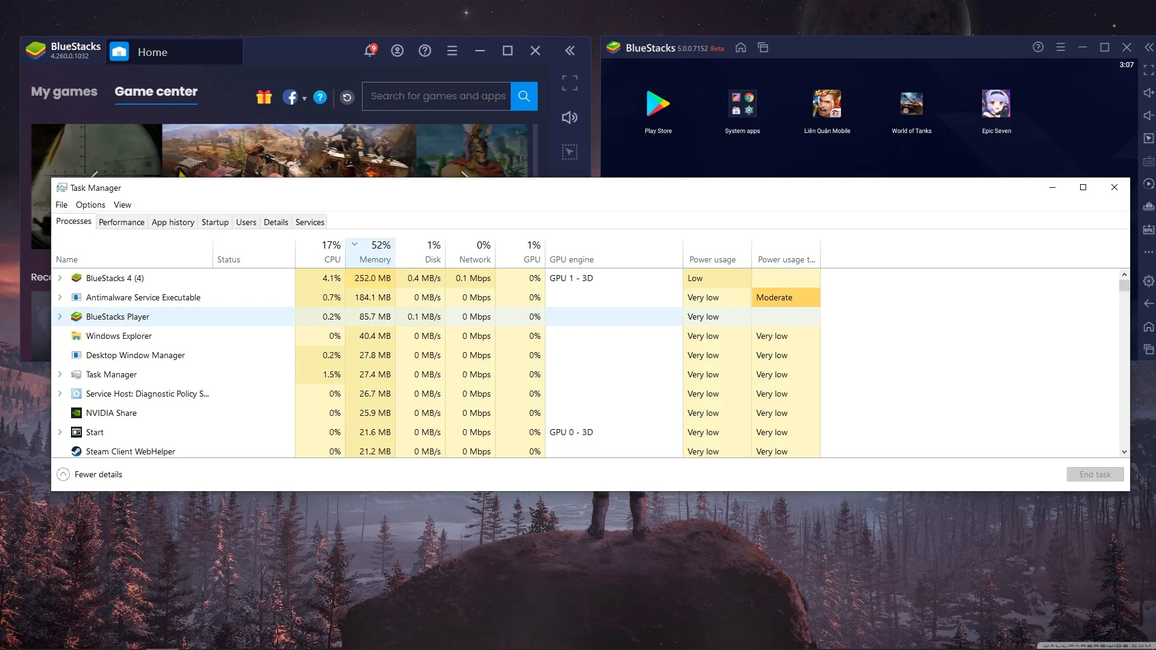Expand Start process row
The image size is (1156, 650).
click(x=60, y=432)
